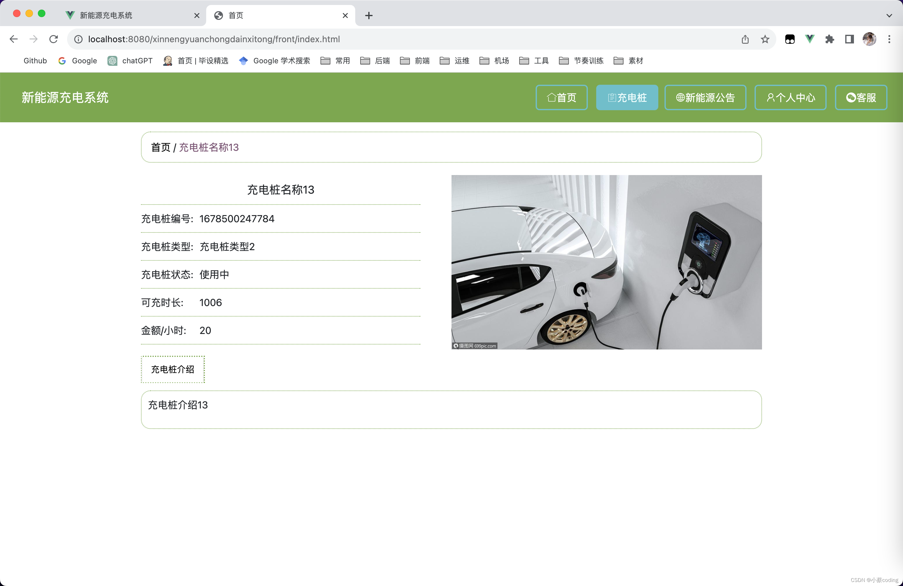The image size is (903, 586).
Task: Click the charging station photo
Action: coord(606,262)
